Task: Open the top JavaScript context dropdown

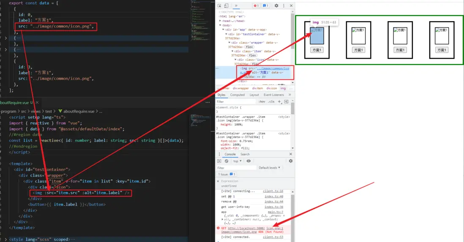Action: 237,161
